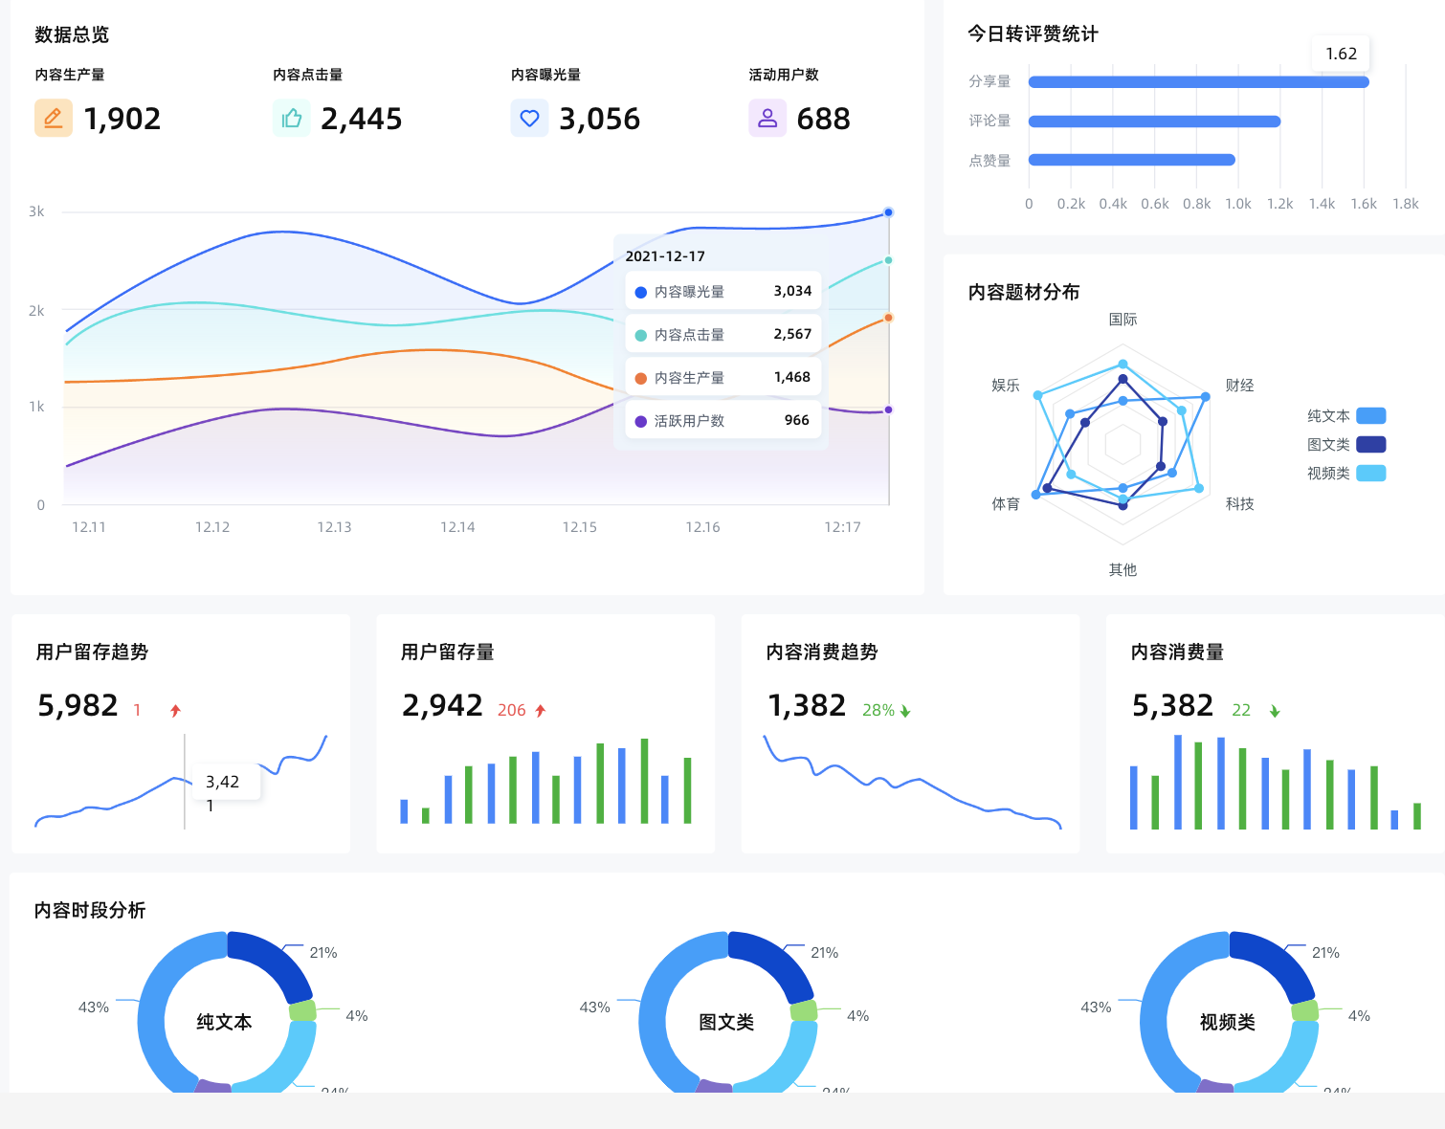Click 内容生产量 1,468 row in tooltip
The height and width of the screenshot is (1129, 1445).
[x=723, y=377]
